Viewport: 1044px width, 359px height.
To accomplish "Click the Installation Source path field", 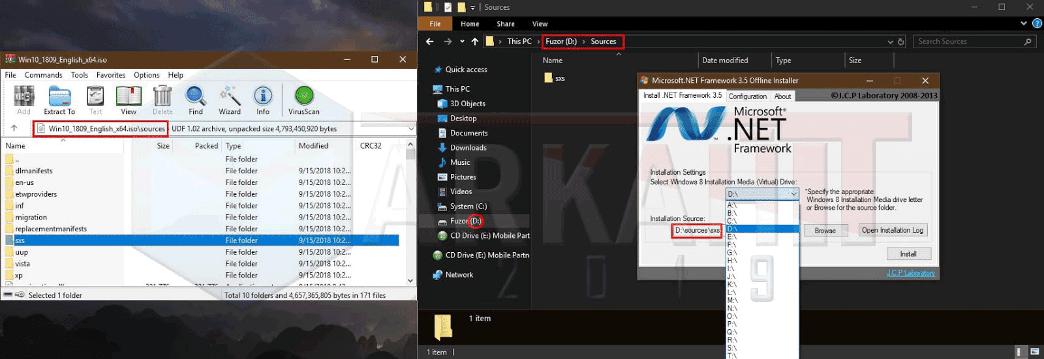I will [x=697, y=230].
